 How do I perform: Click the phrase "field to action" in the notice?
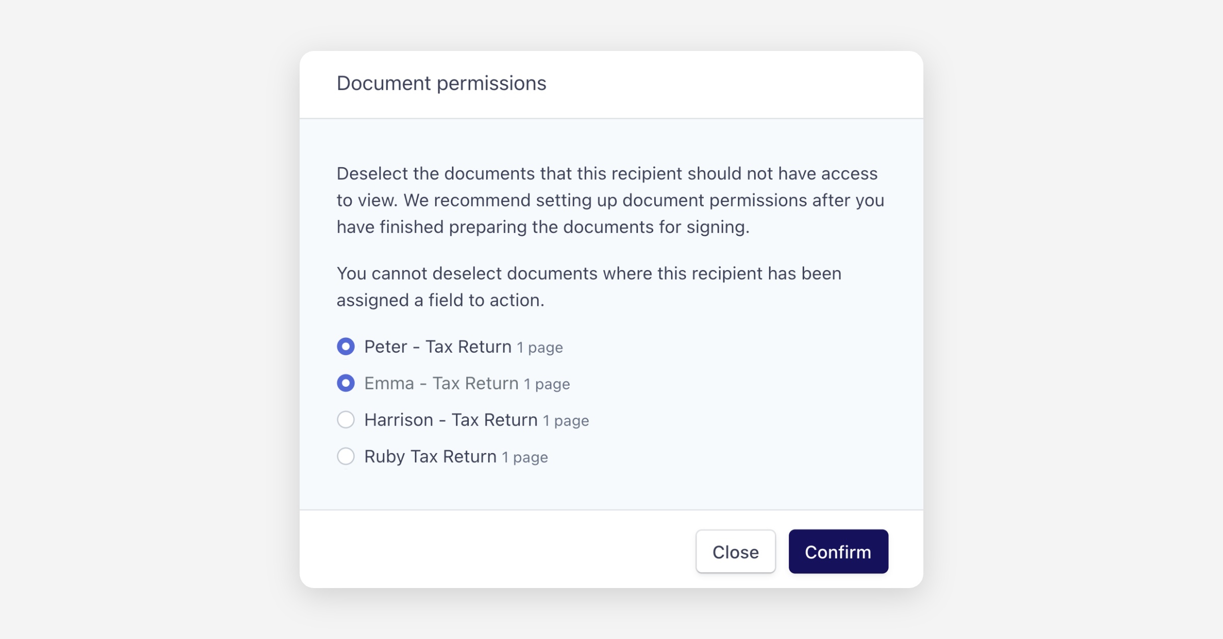click(x=486, y=301)
